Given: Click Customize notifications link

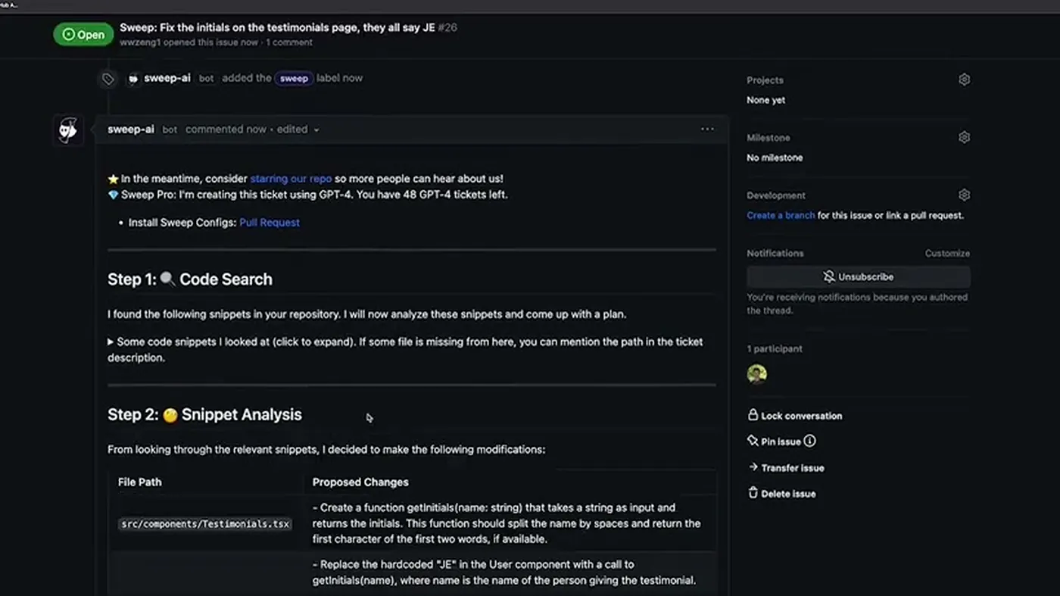Looking at the screenshot, I should (947, 253).
